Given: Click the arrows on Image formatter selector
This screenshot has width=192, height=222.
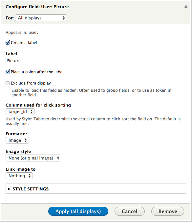Looking at the screenshot, I should tap(26, 140).
